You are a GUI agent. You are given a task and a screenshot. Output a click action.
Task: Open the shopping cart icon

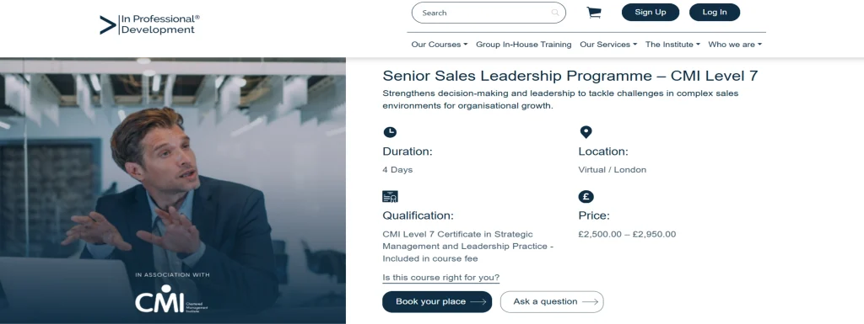coord(593,13)
